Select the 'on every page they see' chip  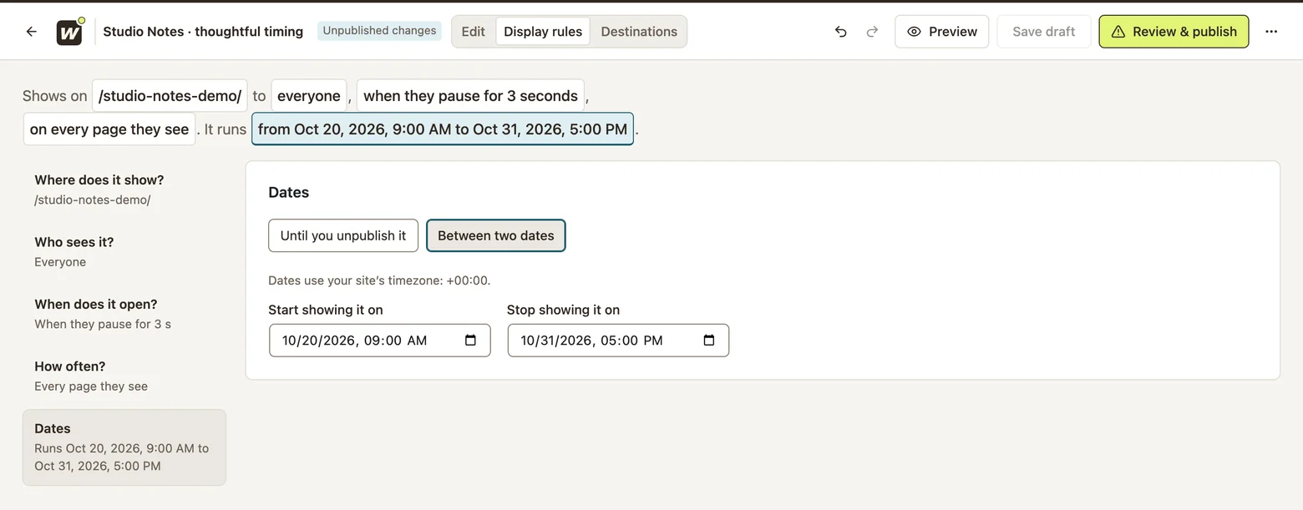109,129
